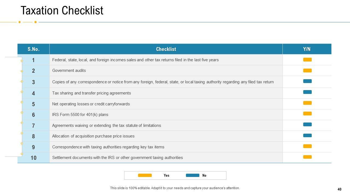This screenshot has height=196, width=350.
Task: Click the blue marker beside Tax sharing agreements
Action: click(307, 92)
